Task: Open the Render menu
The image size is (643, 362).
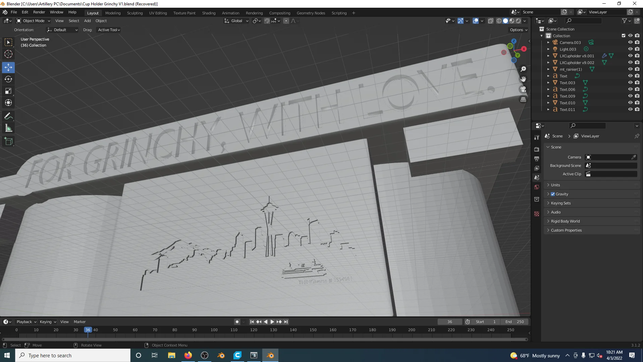Action: [x=39, y=12]
